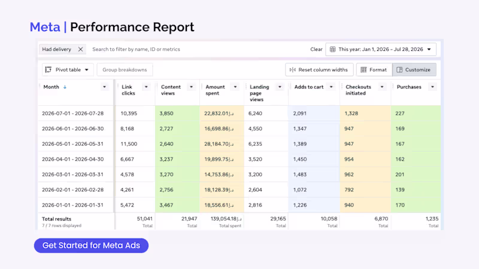This screenshot has width=479, height=269.
Task: Click the Reset column widths icon
Action: click(293, 69)
